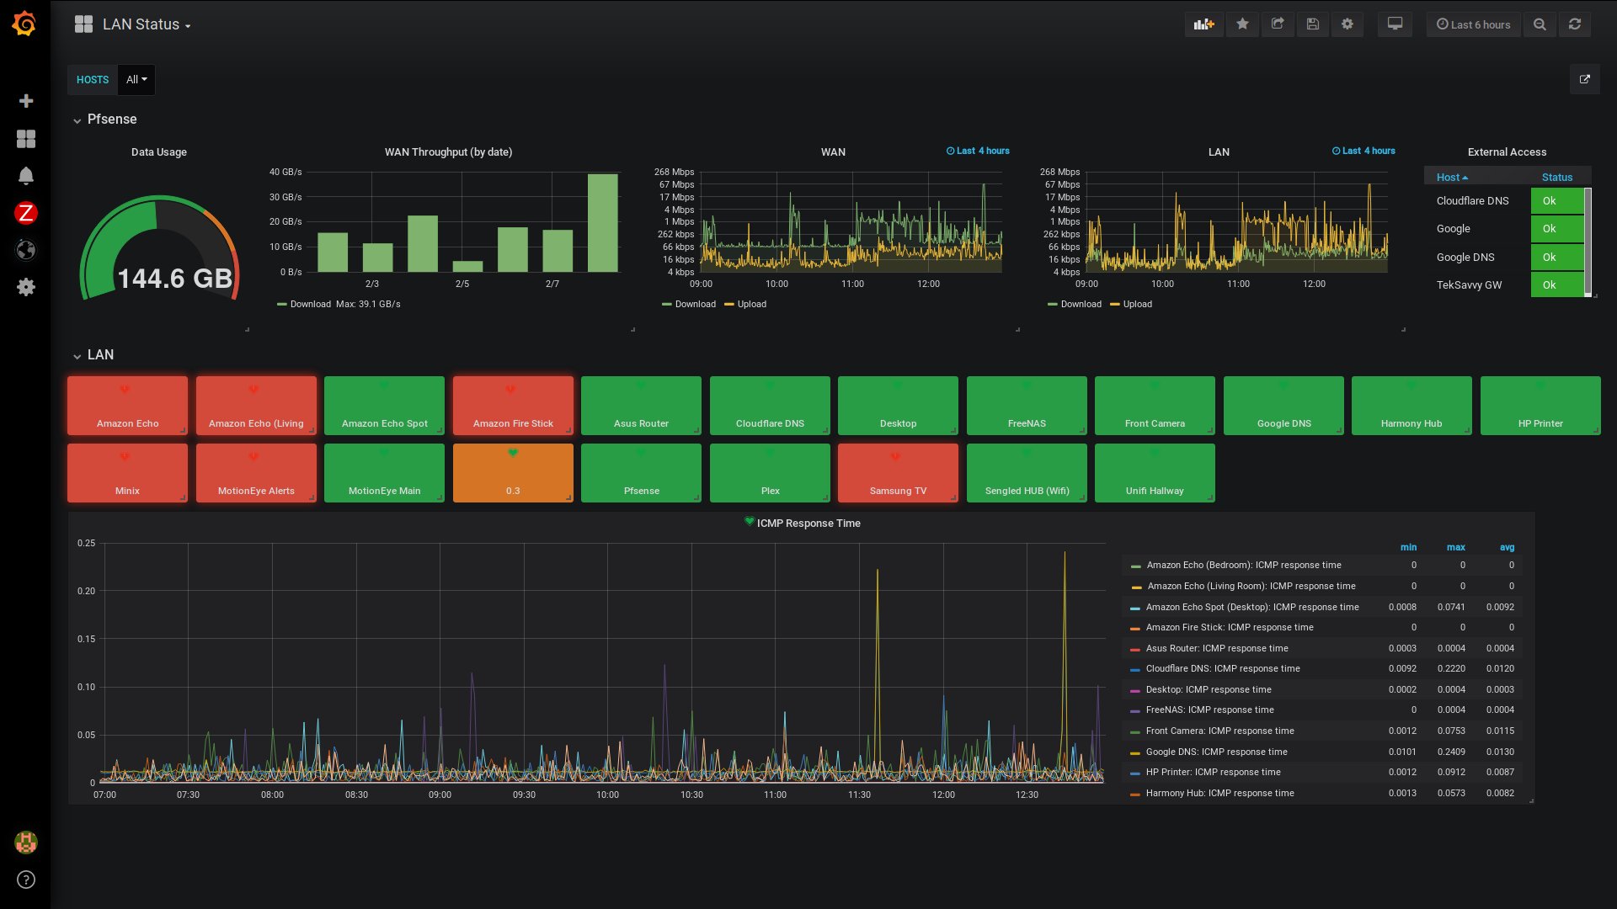Toggle WAN Last 4 hours time filter

[x=976, y=150]
